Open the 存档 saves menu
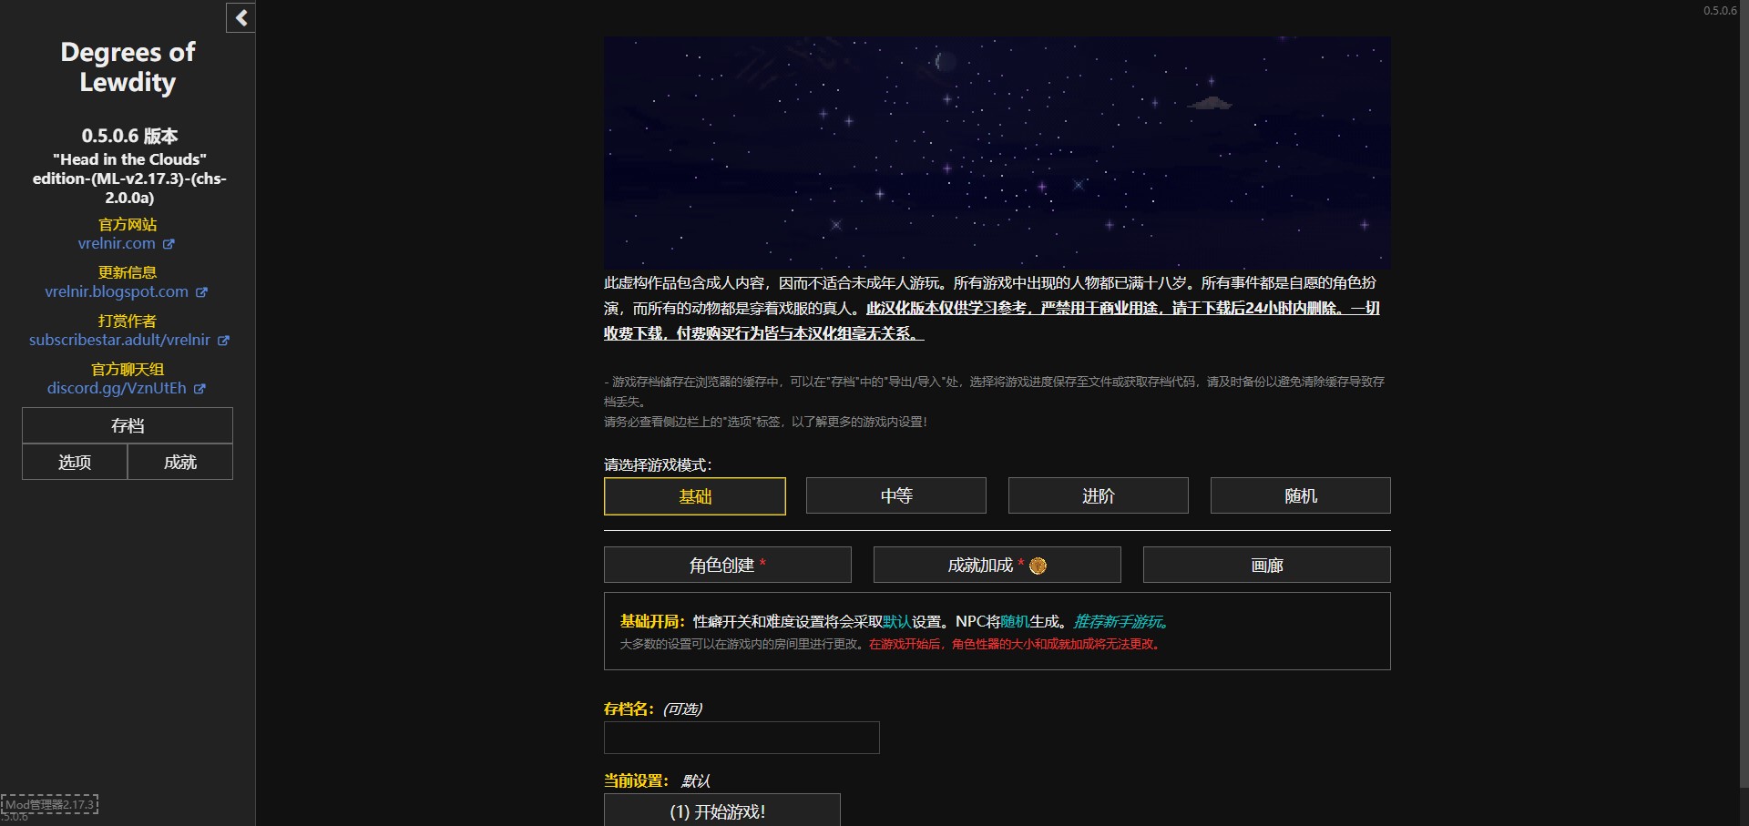 128,425
